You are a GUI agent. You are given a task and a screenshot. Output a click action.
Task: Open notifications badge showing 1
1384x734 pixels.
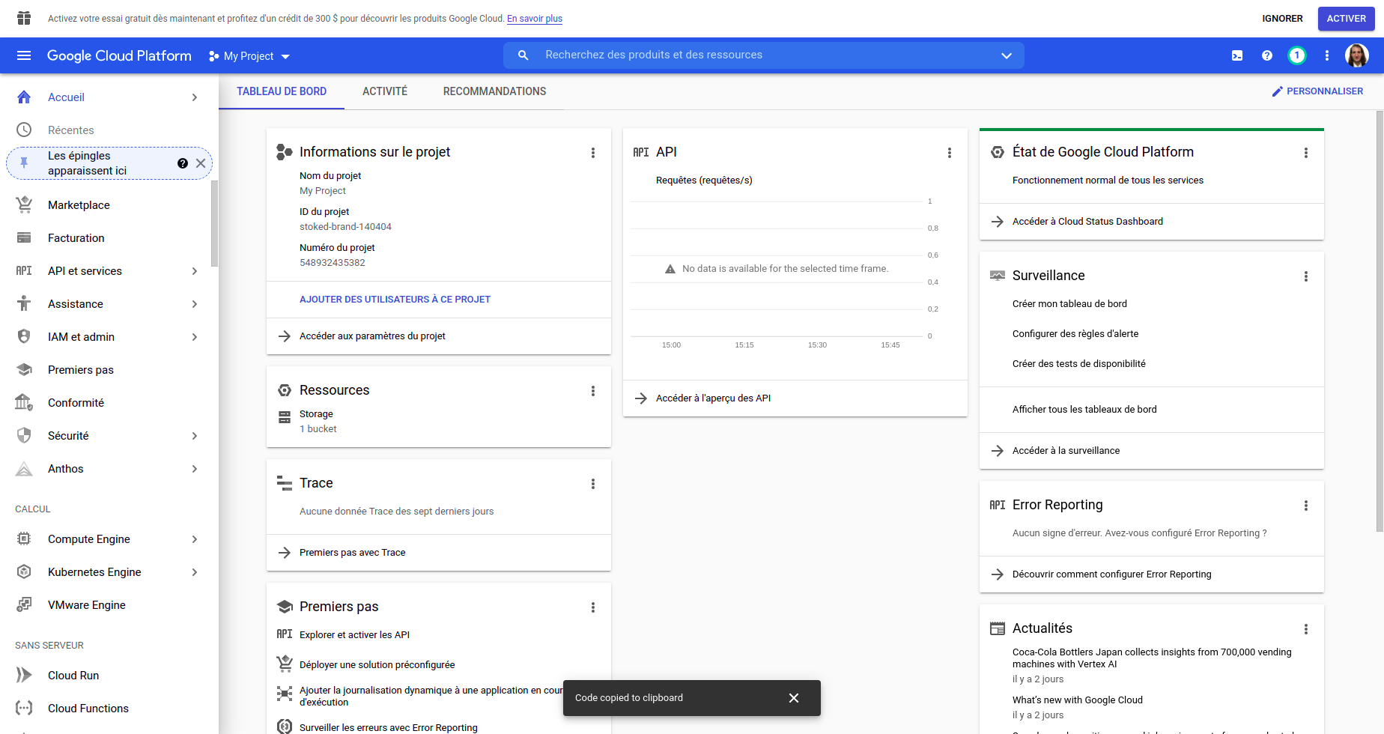coord(1297,55)
